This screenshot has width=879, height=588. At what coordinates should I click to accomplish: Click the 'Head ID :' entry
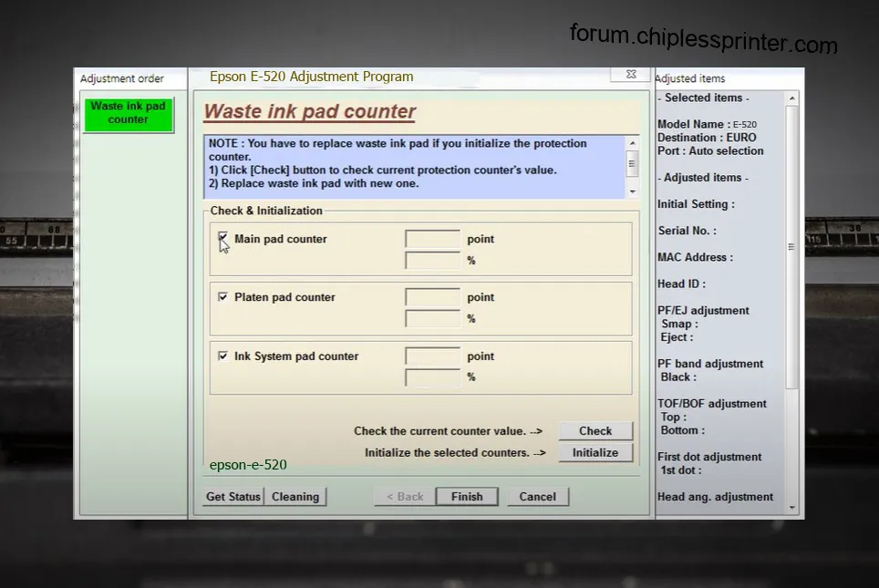(682, 284)
